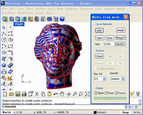Click the Undo arrow icon
Screen dimensions: 143x115
point(56,94)
